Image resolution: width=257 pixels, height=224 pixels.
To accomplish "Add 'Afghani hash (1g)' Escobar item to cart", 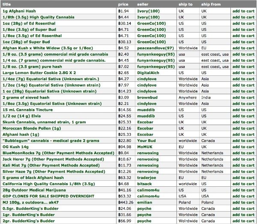I will pos(243,134).
